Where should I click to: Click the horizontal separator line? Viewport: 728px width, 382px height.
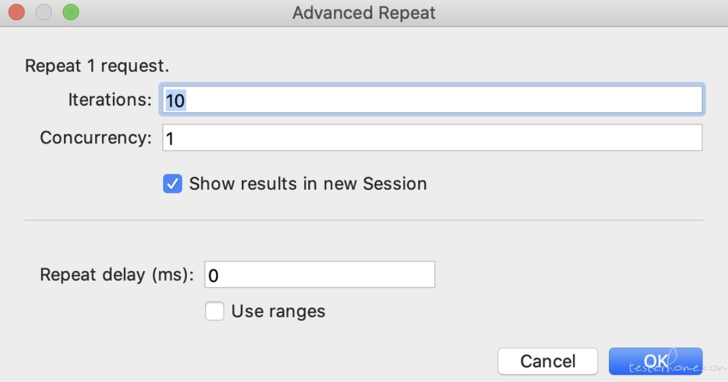tap(364, 220)
